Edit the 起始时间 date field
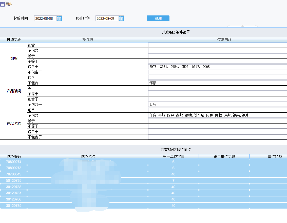287x223 pixels. pyautogui.click(x=45, y=18)
